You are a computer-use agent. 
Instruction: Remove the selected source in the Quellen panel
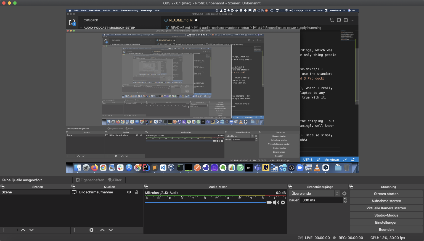click(83, 230)
